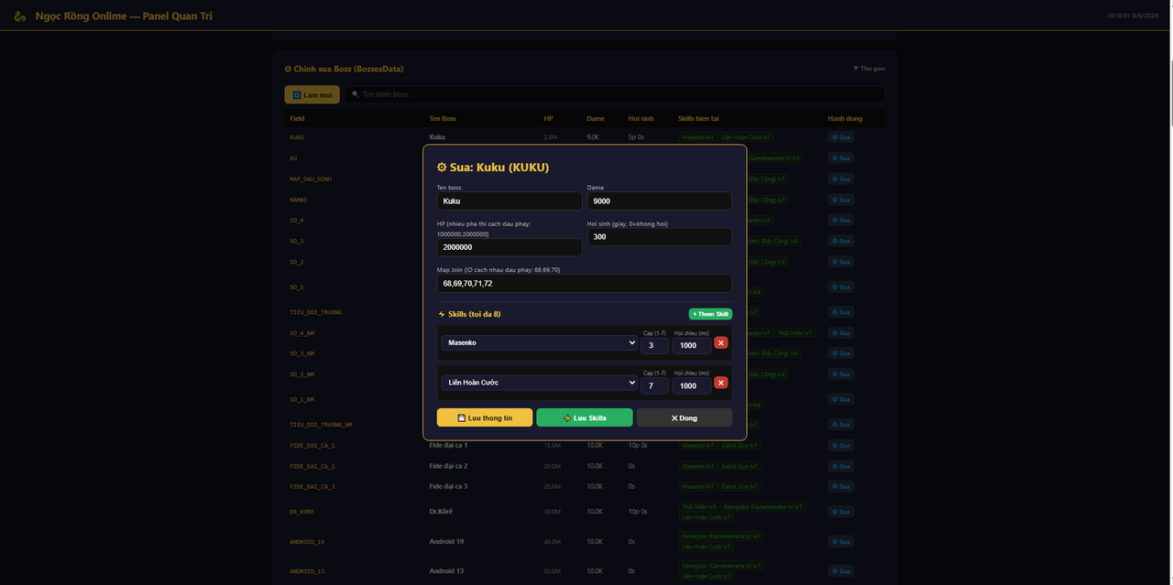The width and height of the screenshot is (1173, 585).
Task: Click the 15.0M HP value of Fide đại ca 1
Action: pyautogui.click(x=552, y=445)
